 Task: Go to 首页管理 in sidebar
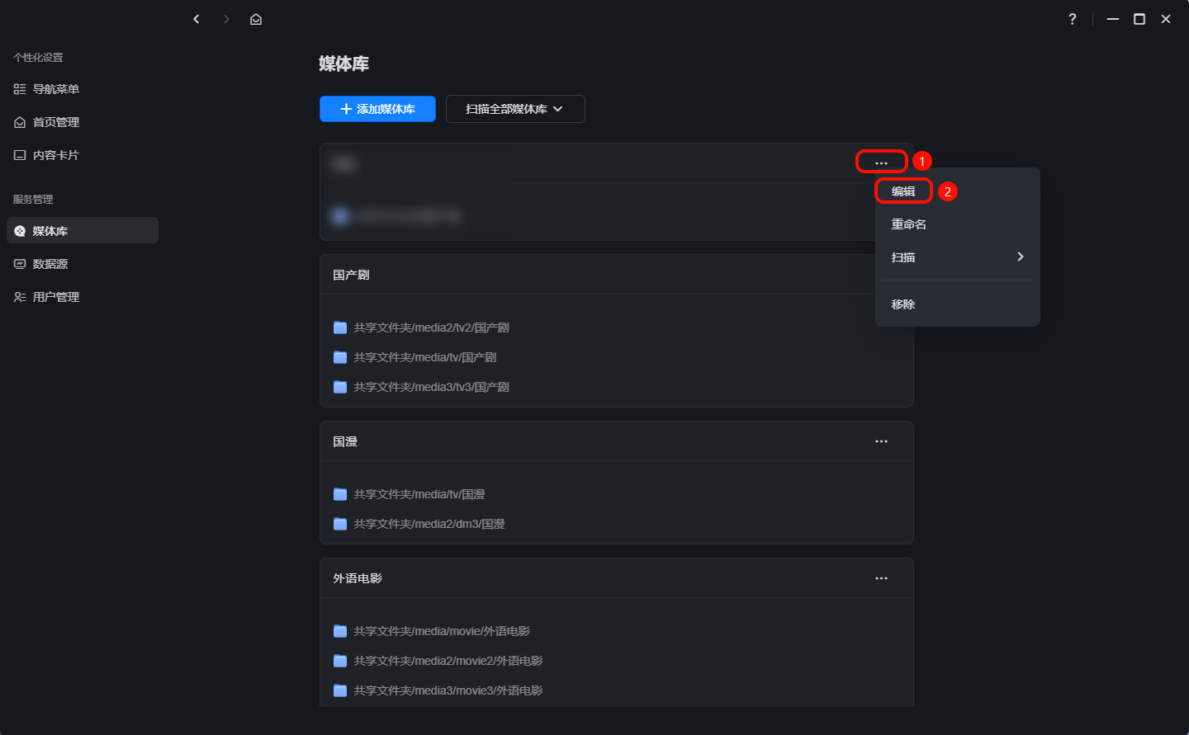pos(55,122)
